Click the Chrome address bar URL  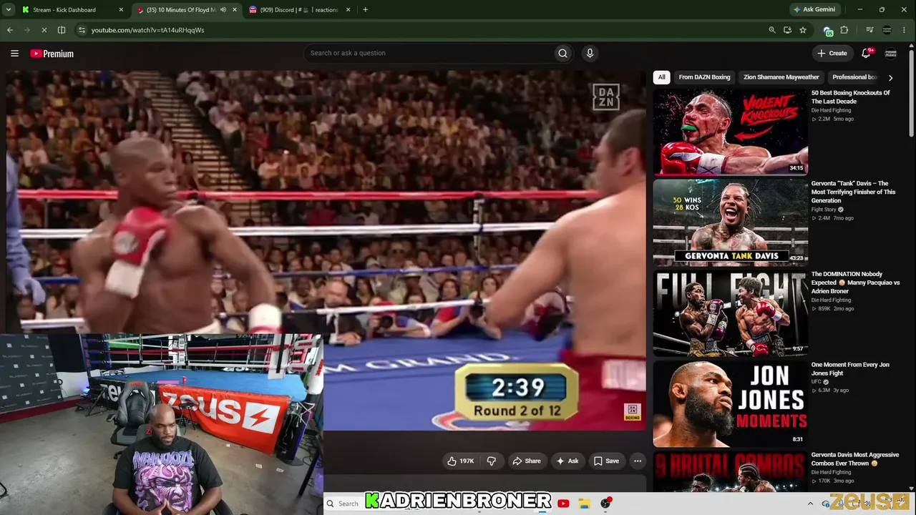click(x=147, y=30)
